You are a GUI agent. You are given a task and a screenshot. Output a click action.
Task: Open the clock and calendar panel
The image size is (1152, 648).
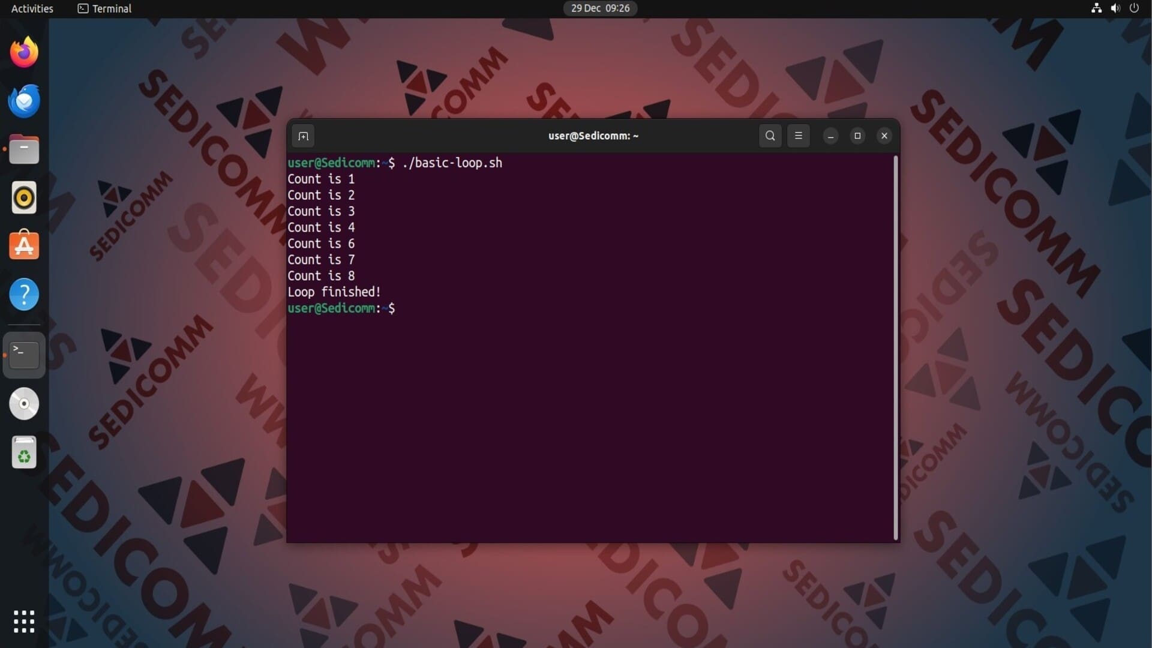(600, 8)
